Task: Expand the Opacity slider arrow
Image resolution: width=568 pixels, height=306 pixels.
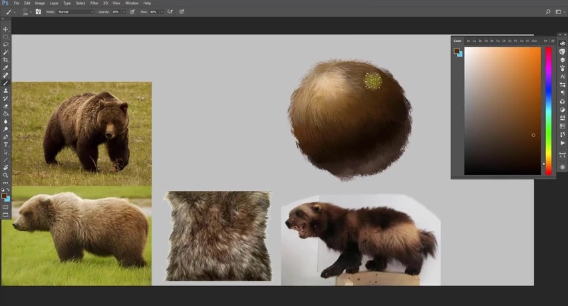Action: 124,11
